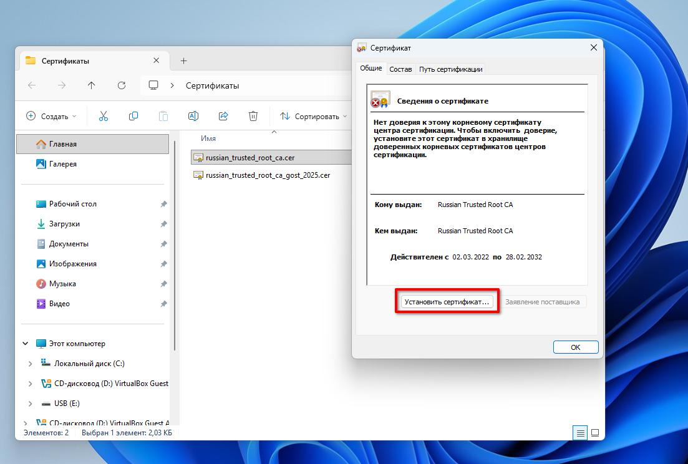688x464 pixels.
Task: Open the Создать dropdown menu
Action: [x=51, y=116]
